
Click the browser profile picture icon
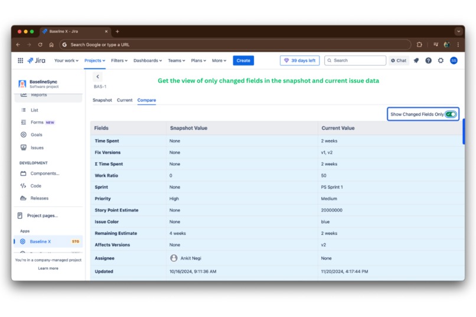(447, 45)
